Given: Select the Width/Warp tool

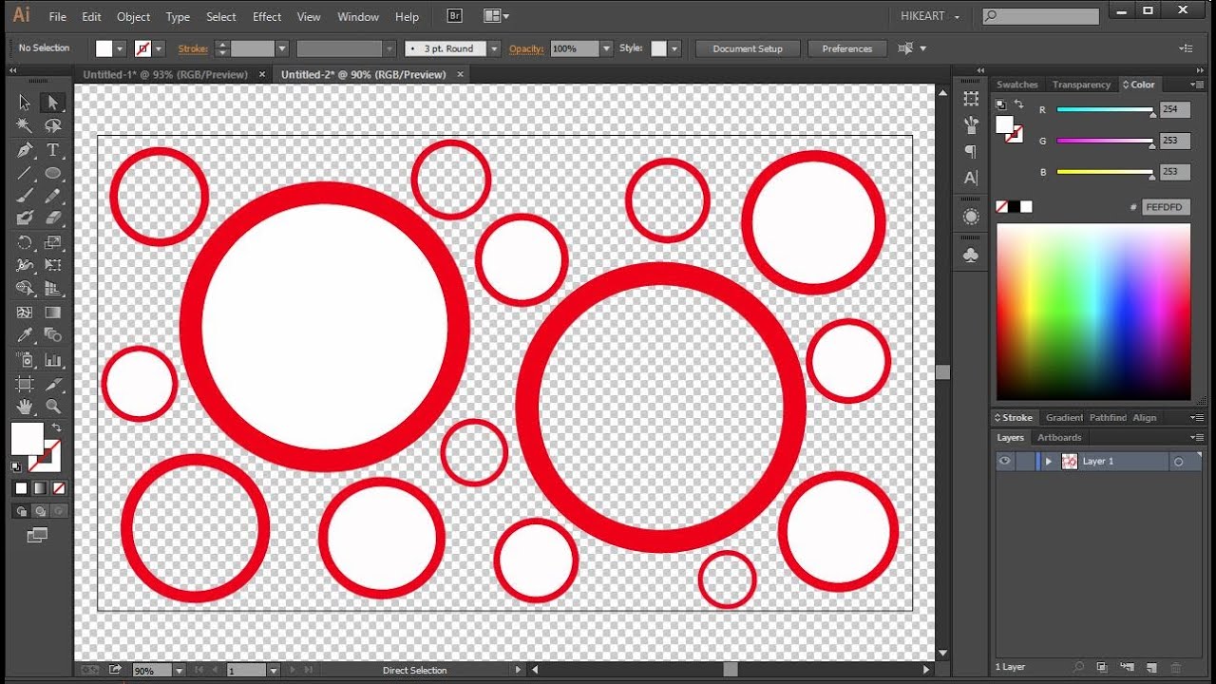Looking at the screenshot, I should (x=25, y=266).
